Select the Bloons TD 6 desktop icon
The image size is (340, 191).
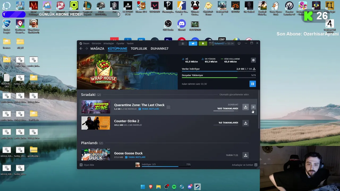point(141,7)
